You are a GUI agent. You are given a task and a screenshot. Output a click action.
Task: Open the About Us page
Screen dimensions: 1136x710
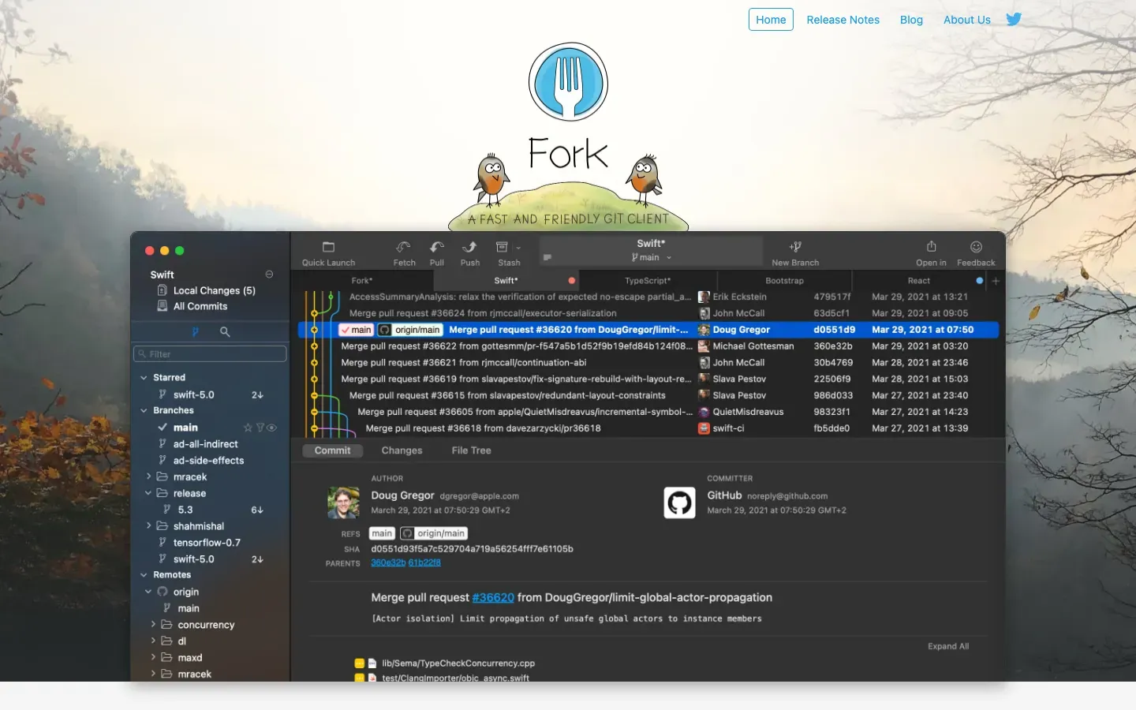pos(966,20)
